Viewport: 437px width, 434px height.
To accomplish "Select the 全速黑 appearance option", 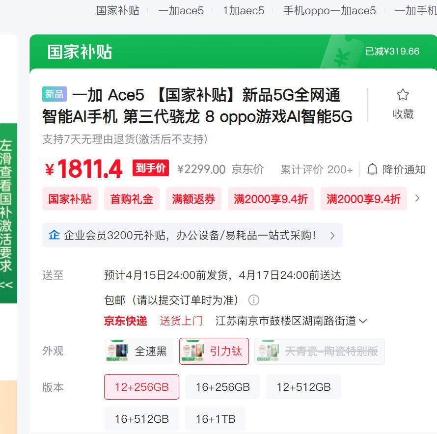I will [x=139, y=351].
